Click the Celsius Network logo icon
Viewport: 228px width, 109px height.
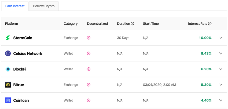(8, 53)
